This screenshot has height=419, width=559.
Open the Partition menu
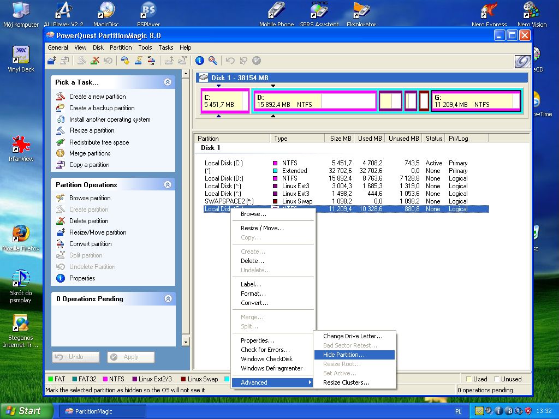click(121, 47)
